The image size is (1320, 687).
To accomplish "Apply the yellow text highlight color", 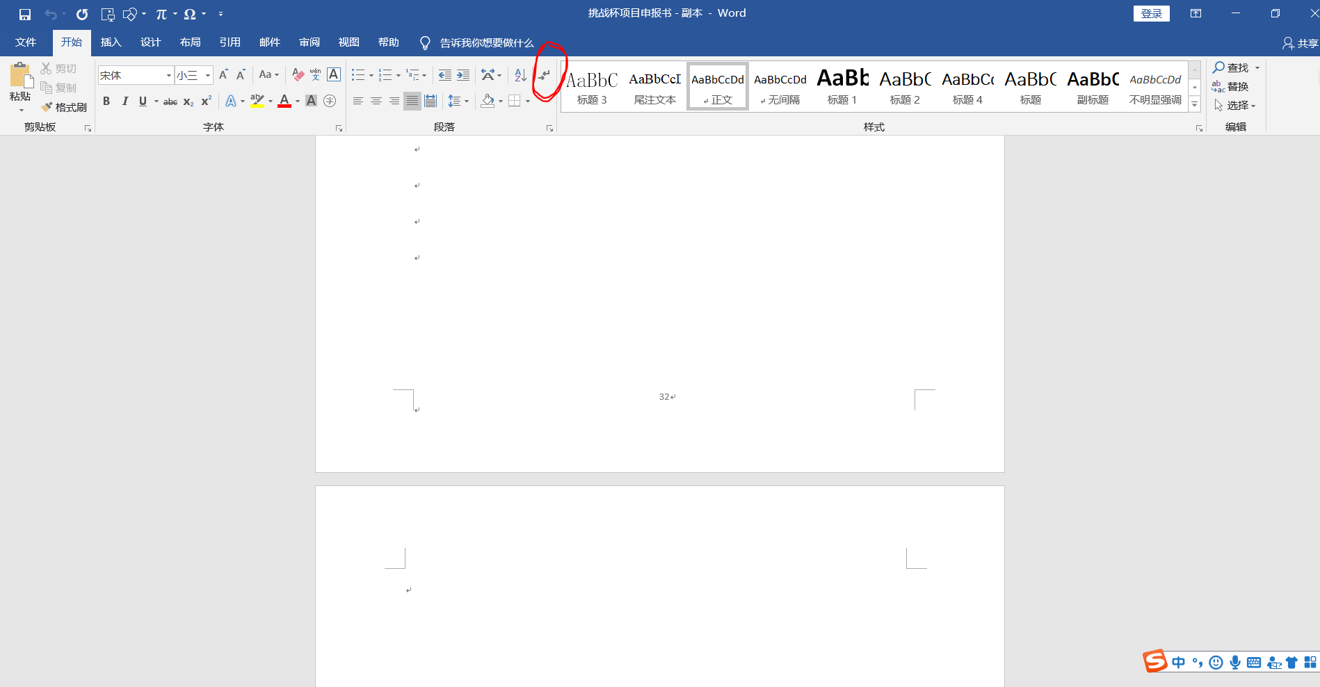I will tap(257, 101).
